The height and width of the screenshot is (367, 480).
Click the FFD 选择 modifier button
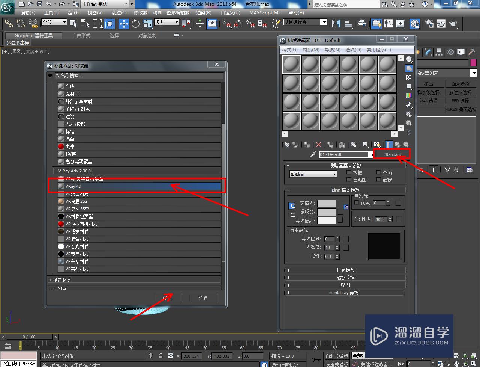point(460,101)
